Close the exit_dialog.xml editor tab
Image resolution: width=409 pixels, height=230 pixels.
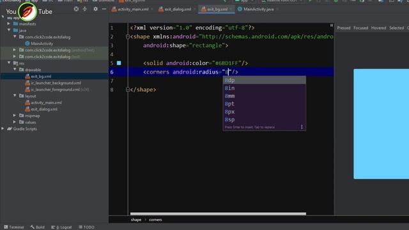click(194, 10)
